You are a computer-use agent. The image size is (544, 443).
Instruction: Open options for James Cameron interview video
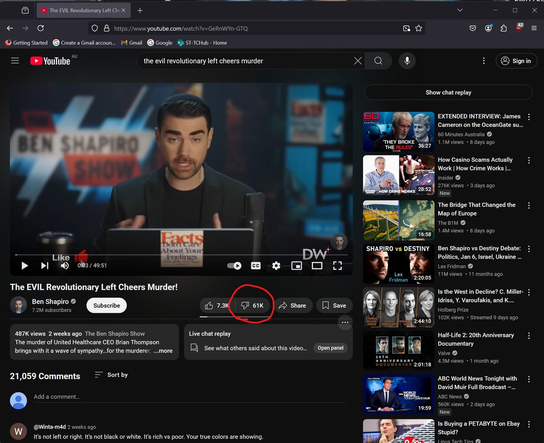529,117
